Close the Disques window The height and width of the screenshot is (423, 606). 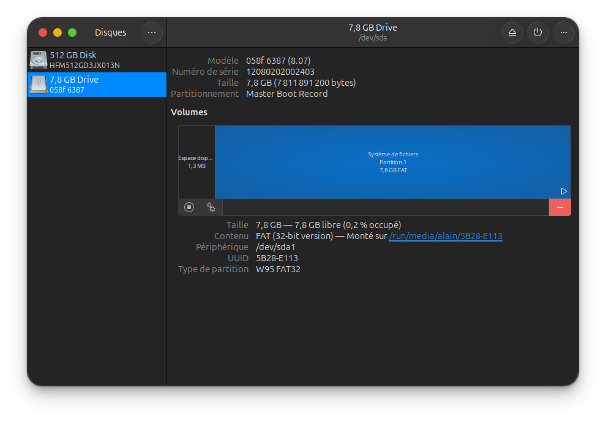(x=43, y=32)
